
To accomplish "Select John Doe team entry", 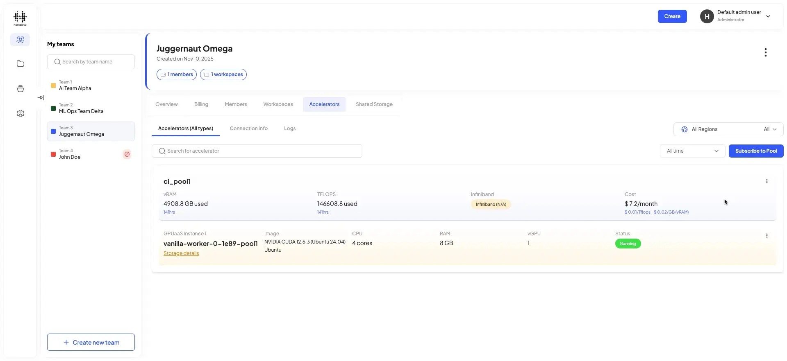I will 91,154.
